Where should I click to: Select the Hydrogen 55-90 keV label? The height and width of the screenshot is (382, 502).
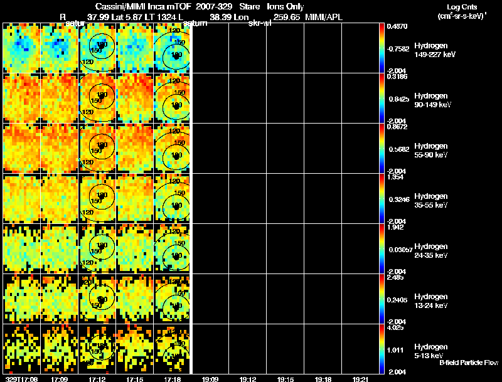click(431, 150)
